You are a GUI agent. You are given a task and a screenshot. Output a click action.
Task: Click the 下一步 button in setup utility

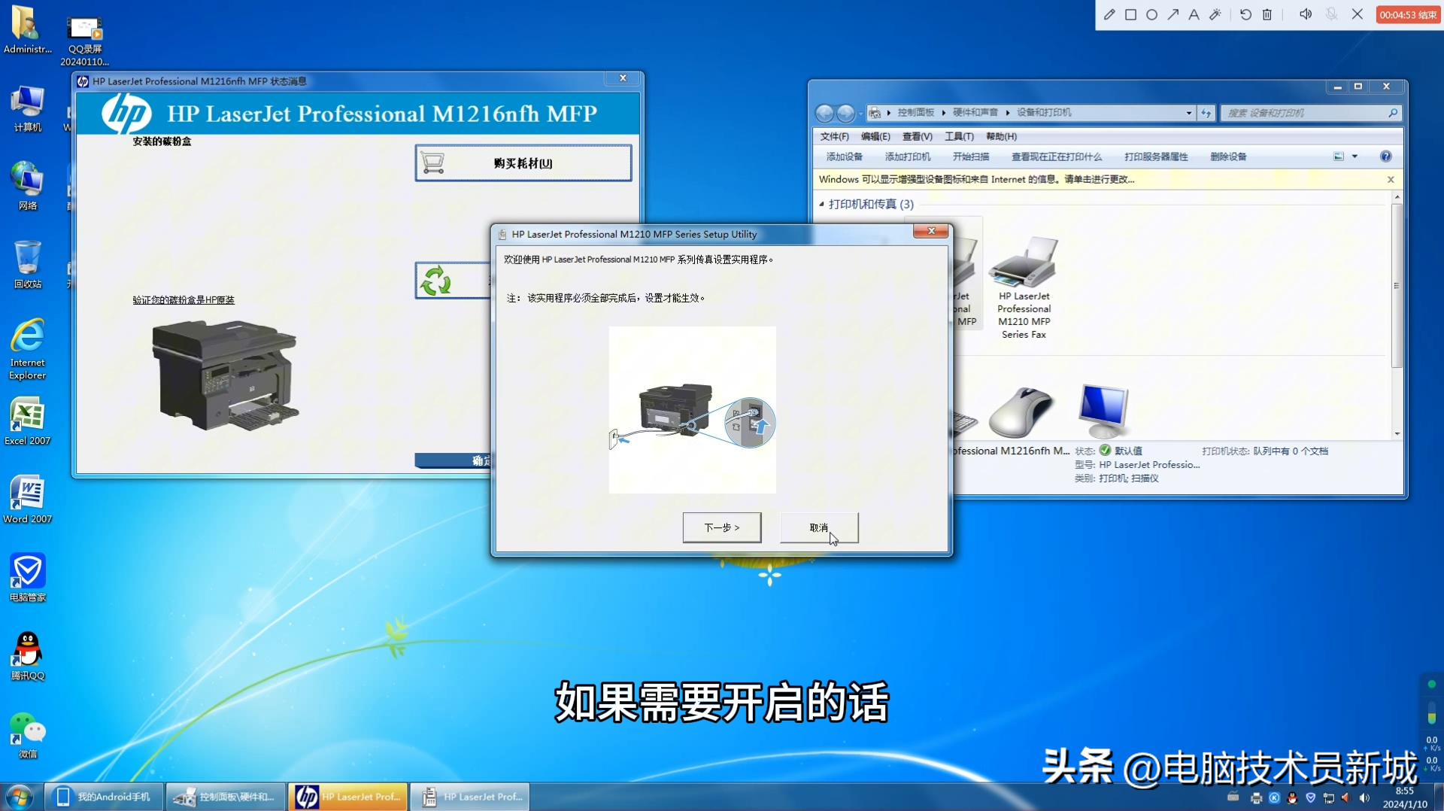click(720, 527)
